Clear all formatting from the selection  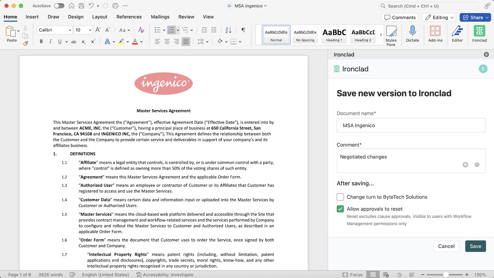pyautogui.click(x=141, y=30)
